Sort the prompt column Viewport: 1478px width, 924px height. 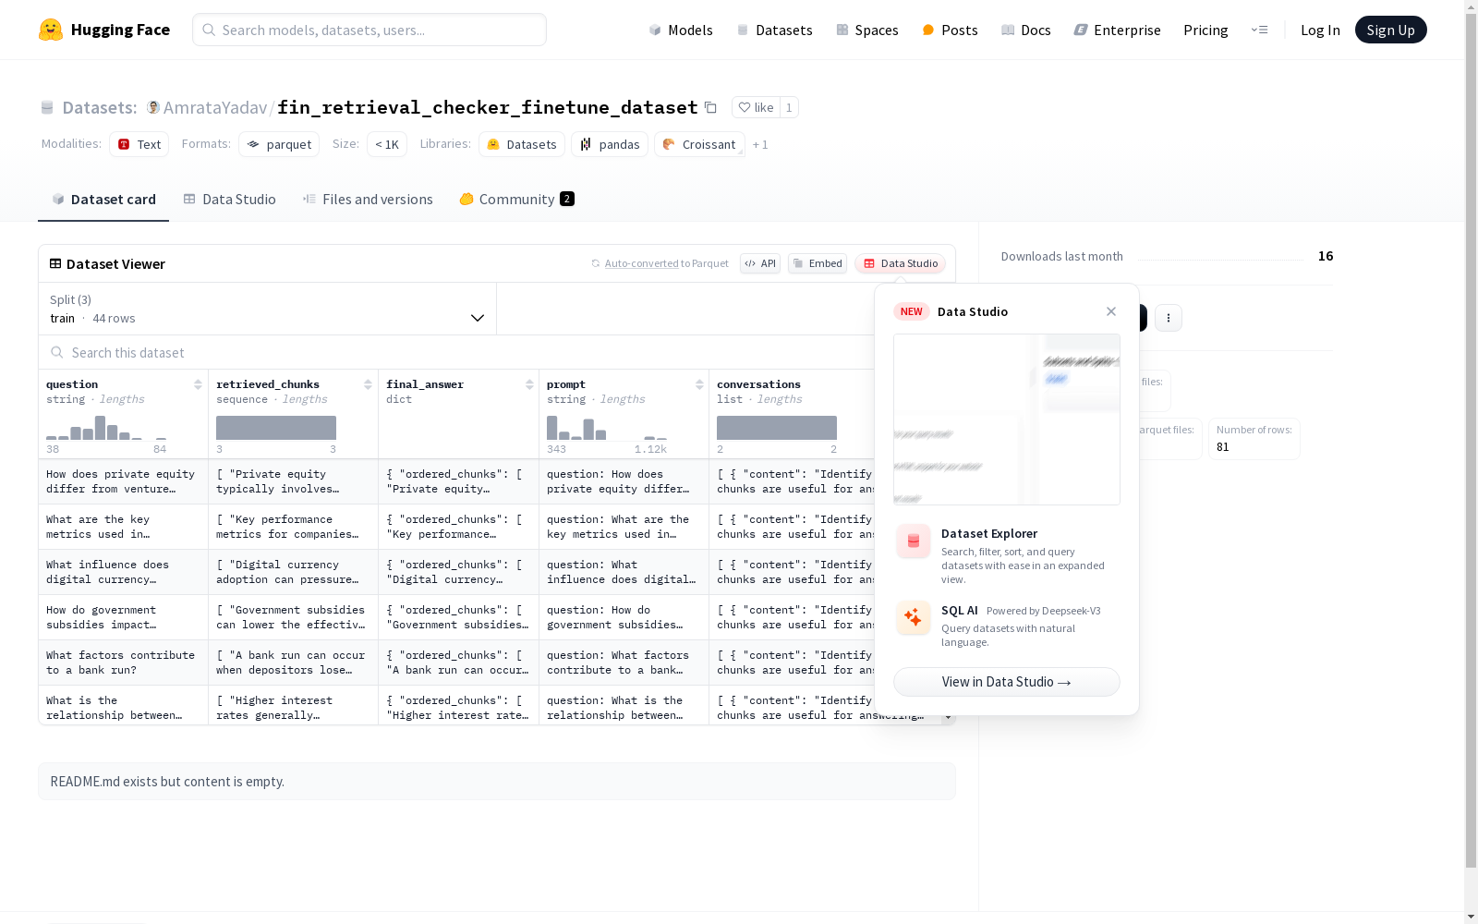(699, 384)
